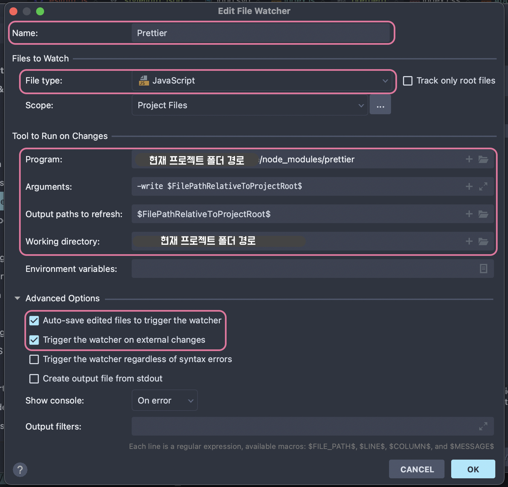This screenshot has width=508, height=487.
Task: Enable Trigger the watcher regardless of syntax errors
Action: [34, 359]
